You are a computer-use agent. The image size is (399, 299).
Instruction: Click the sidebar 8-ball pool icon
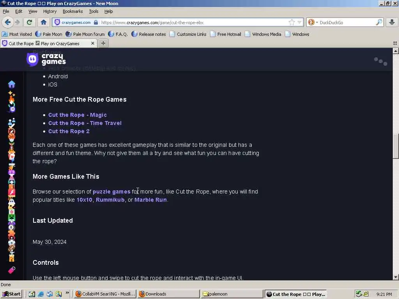(x=11, y=227)
